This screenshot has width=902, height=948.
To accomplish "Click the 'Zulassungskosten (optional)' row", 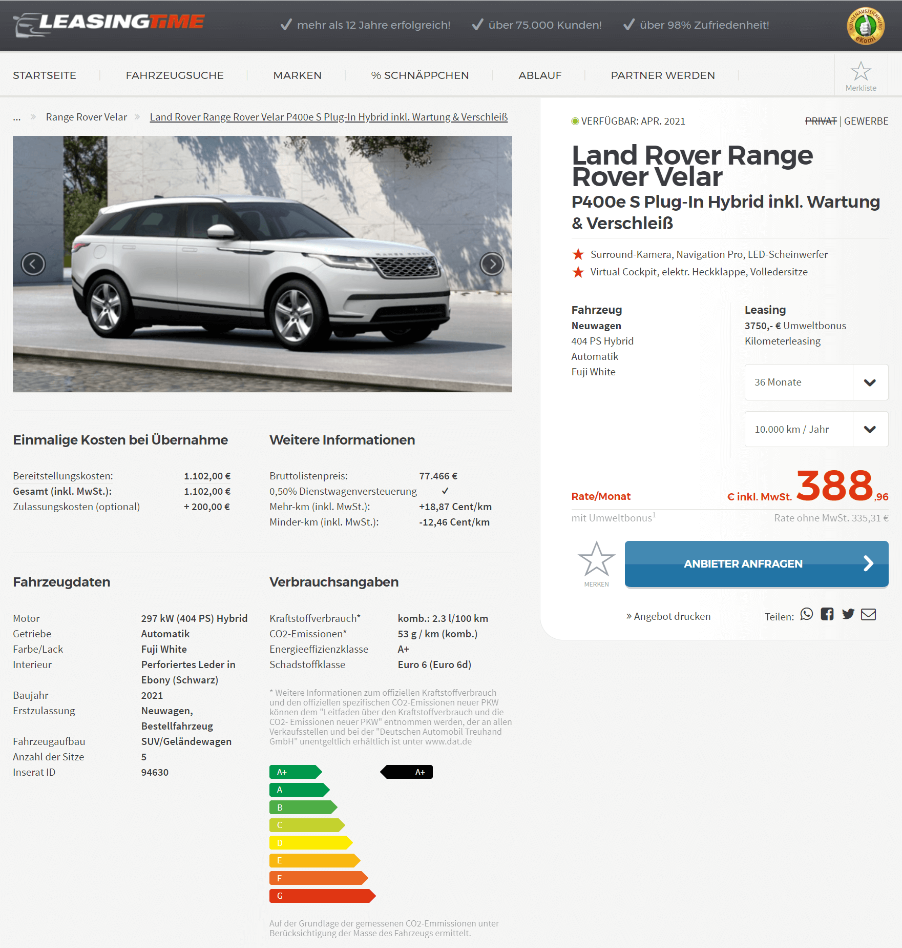I will tap(121, 507).
